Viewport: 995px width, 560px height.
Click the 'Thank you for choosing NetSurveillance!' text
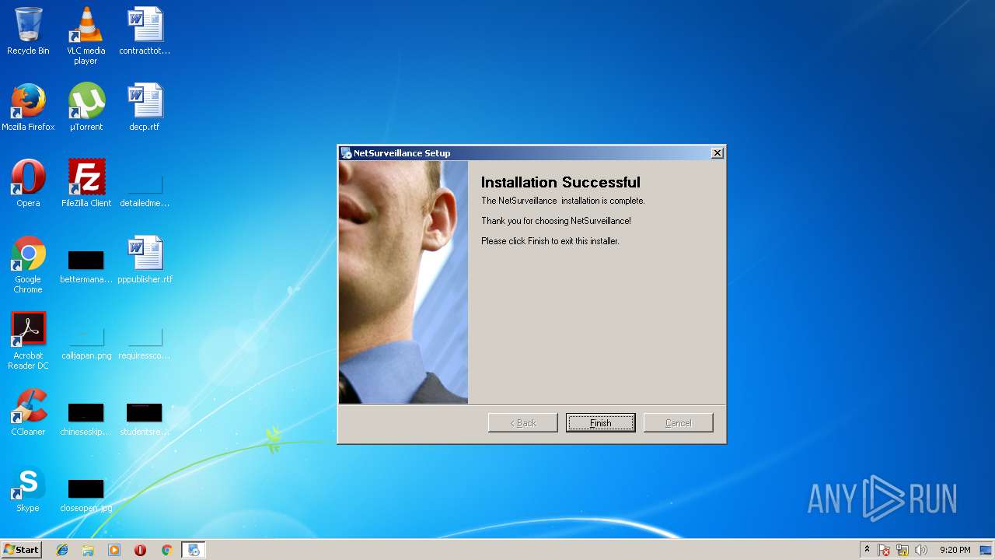[x=556, y=221]
